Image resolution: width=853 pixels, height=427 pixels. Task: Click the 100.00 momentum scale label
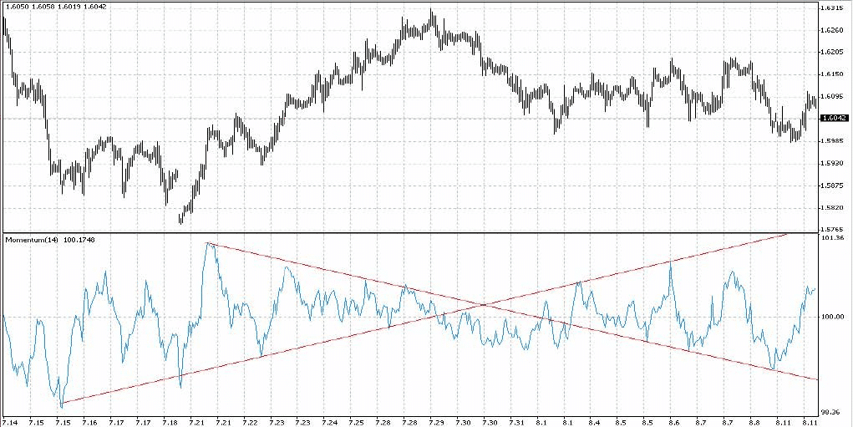click(832, 317)
